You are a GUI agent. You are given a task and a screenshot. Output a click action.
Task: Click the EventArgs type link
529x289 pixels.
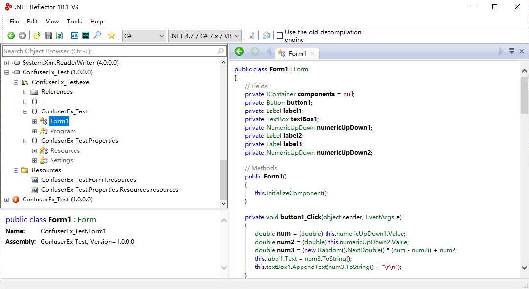tap(379, 217)
